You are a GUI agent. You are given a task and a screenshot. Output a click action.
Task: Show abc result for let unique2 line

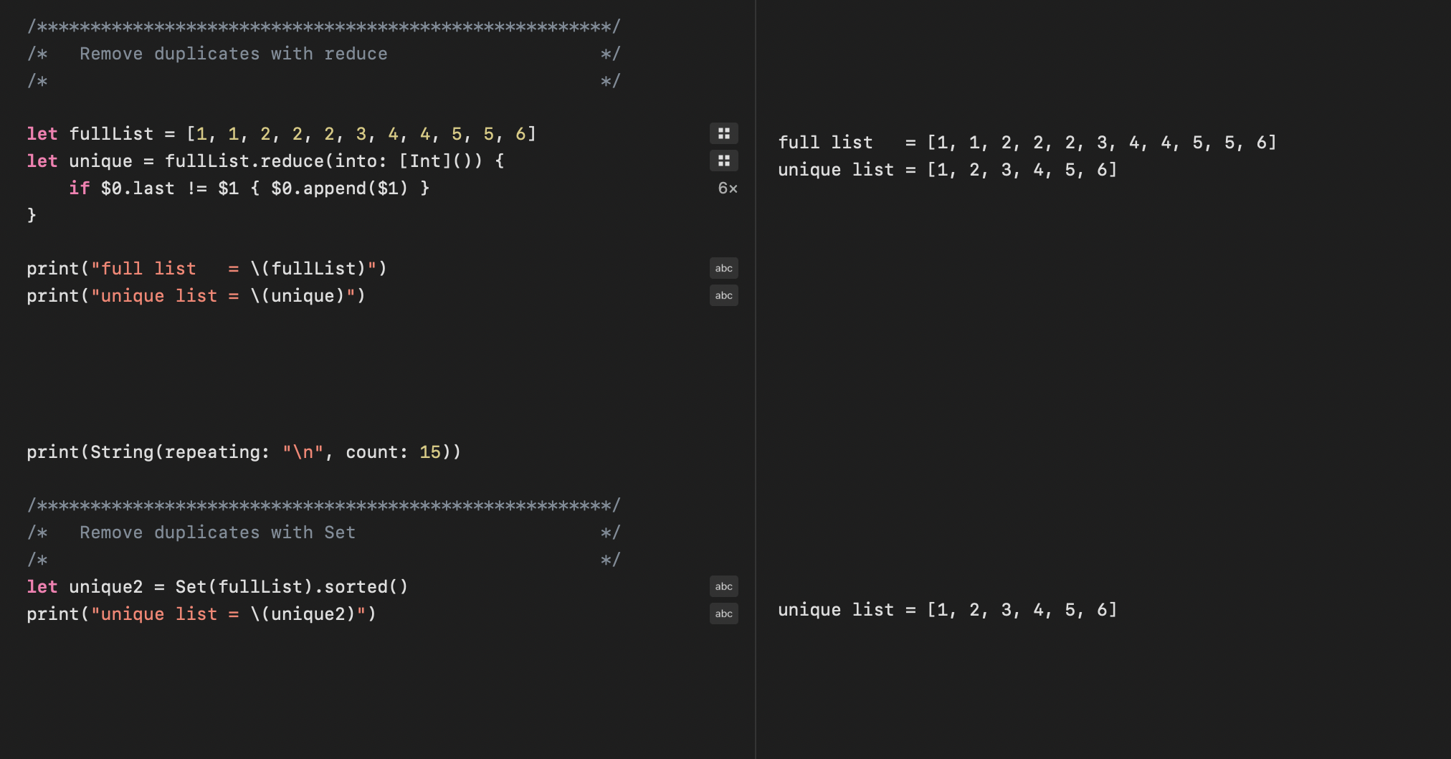pyautogui.click(x=723, y=586)
